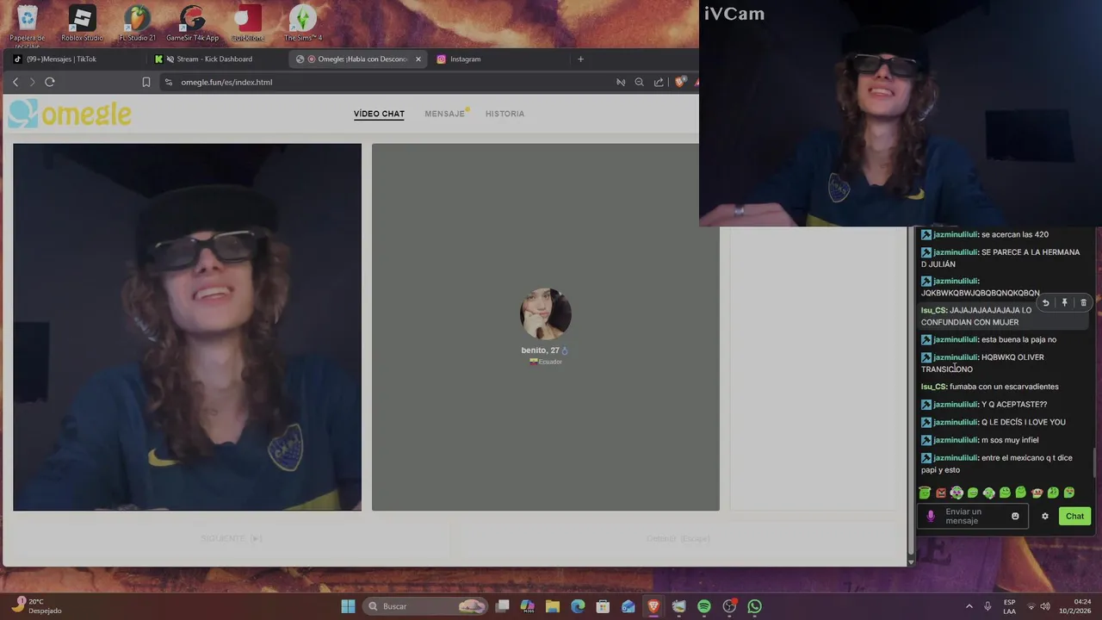
Task: Go back in the browser
Action: tap(15, 82)
